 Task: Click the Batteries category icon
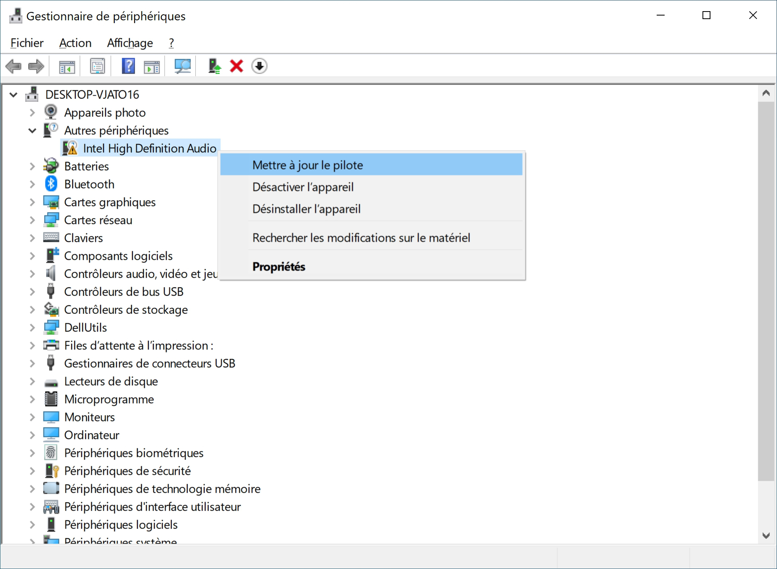coord(51,166)
